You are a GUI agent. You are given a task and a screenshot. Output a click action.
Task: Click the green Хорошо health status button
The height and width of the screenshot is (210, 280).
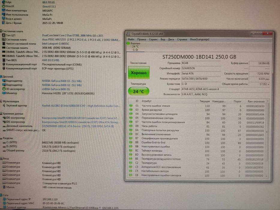139,73
